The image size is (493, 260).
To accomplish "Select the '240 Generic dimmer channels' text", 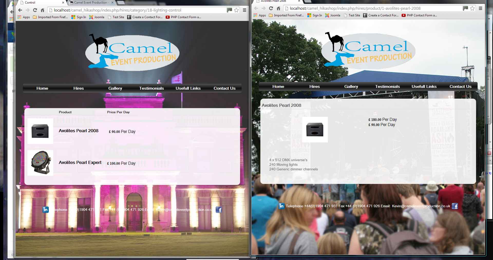I will click(293, 169).
